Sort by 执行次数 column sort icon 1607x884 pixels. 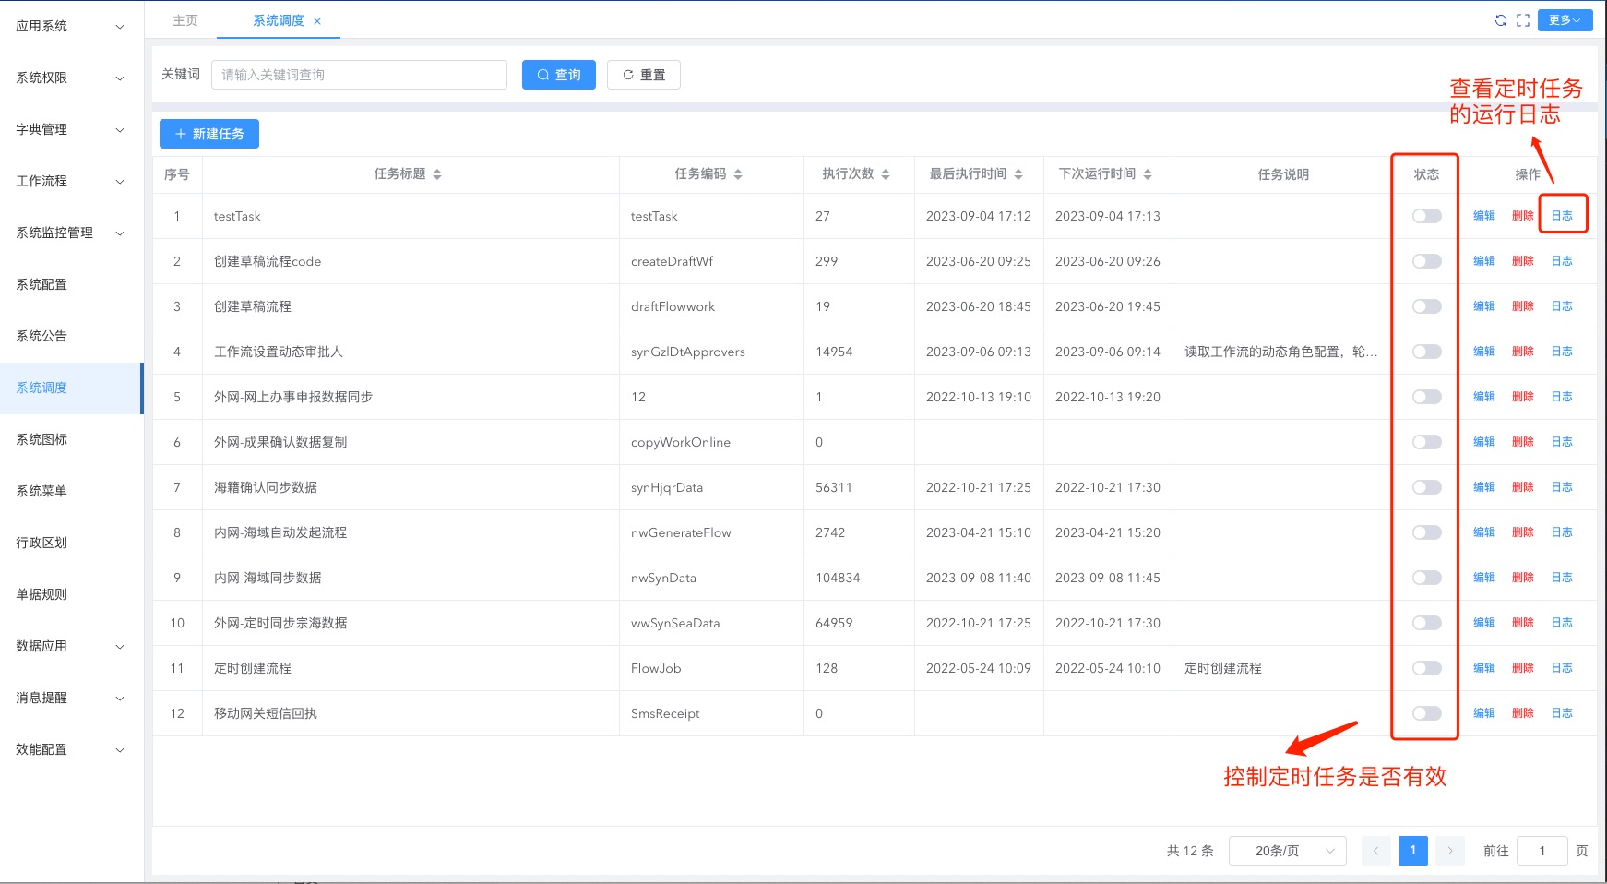click(x=886, y=174)
